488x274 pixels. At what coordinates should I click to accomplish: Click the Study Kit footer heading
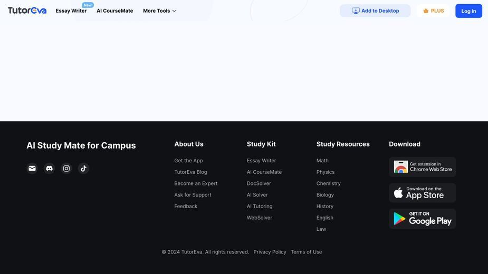click(261, 144)
